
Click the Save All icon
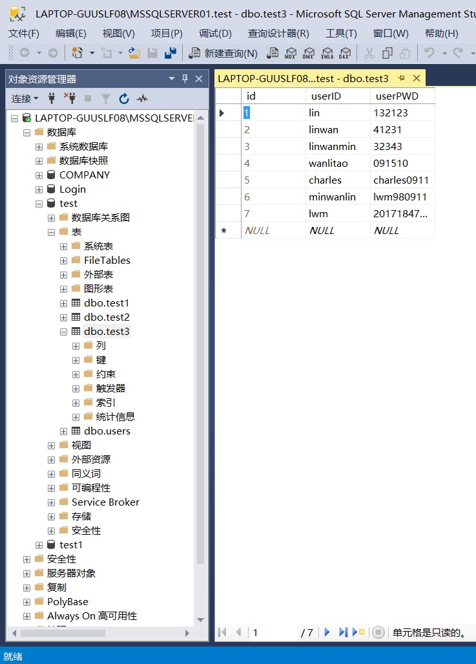pyautogui.click(x=171, y=53)
